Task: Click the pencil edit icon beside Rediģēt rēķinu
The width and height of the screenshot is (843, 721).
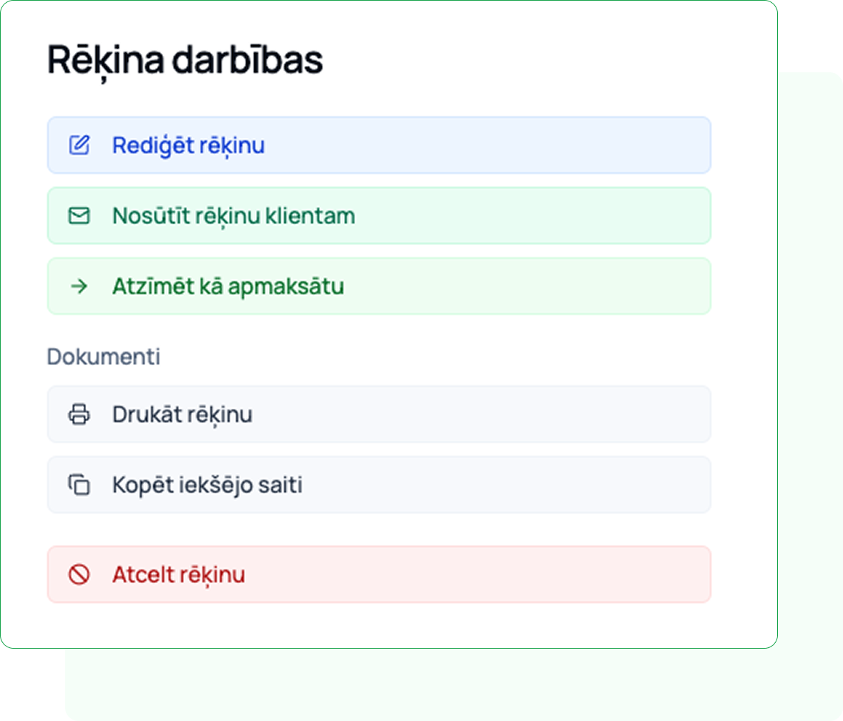Action: 79,145
